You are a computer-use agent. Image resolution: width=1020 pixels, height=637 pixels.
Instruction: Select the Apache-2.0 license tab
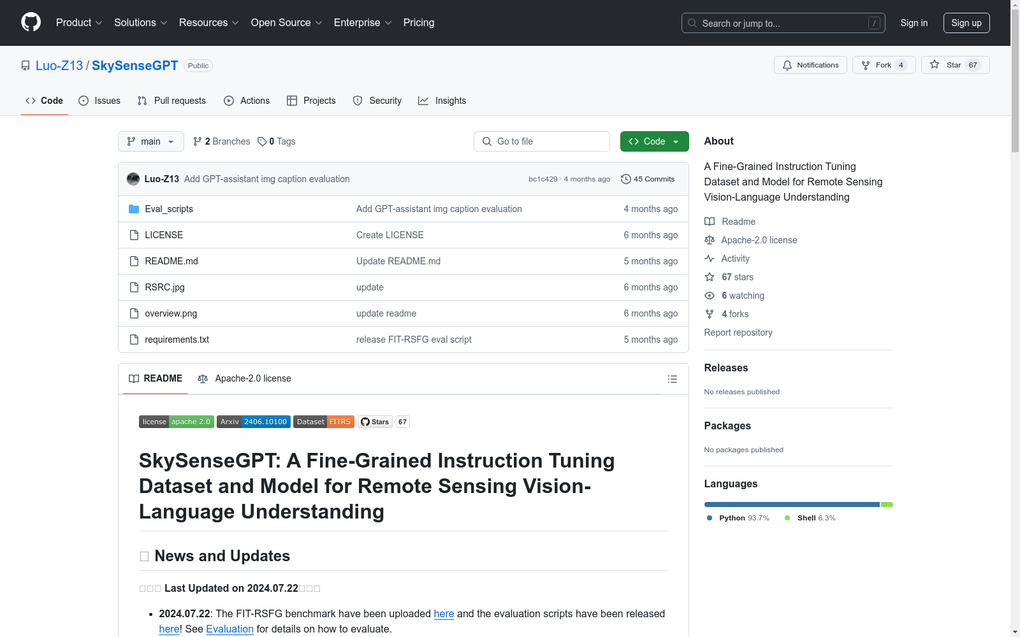click(245, 378)
